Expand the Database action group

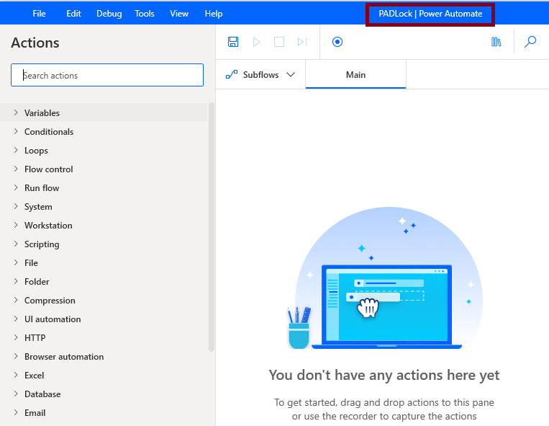pos(104,394)
